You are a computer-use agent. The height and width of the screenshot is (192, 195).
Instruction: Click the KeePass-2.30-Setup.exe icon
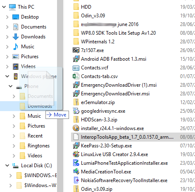pos(76,146)
